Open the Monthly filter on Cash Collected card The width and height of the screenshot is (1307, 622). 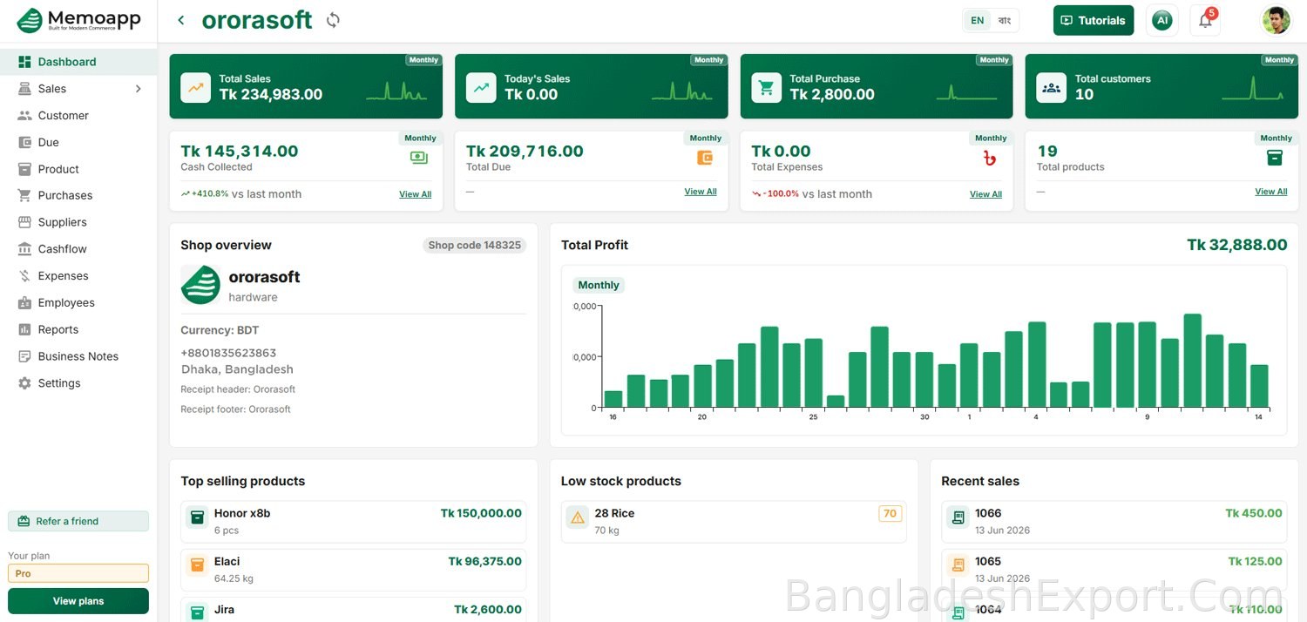coord(420,139)
